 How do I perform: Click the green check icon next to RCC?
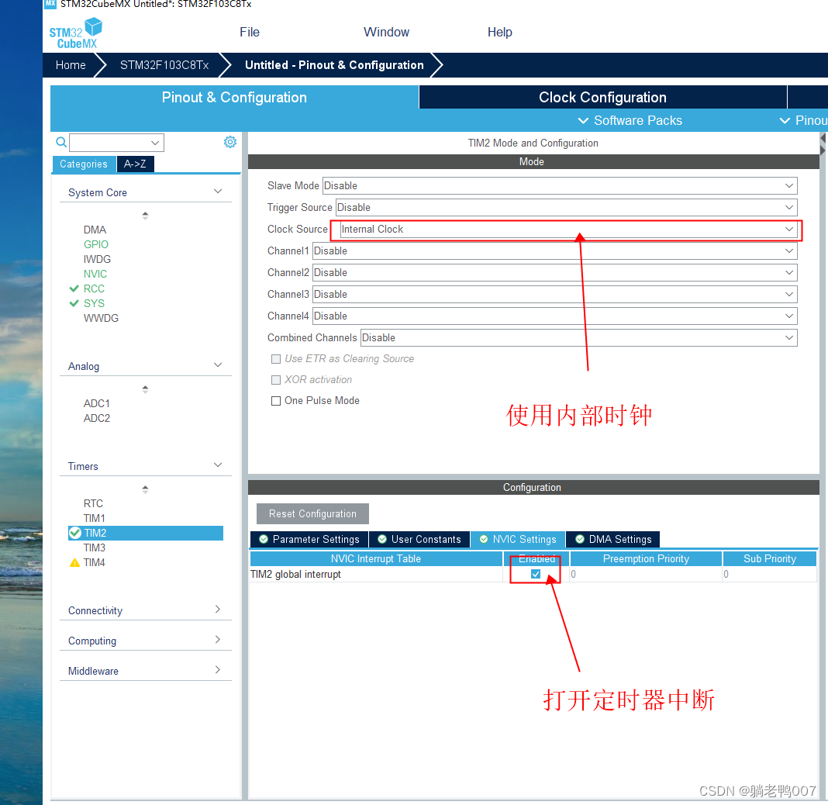tap(74, 288)
